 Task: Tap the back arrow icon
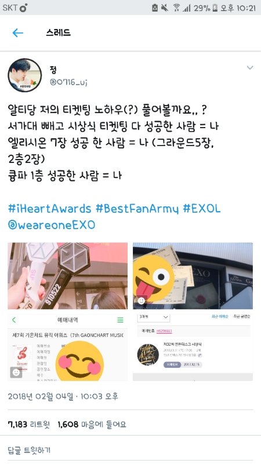click(18, 32)
